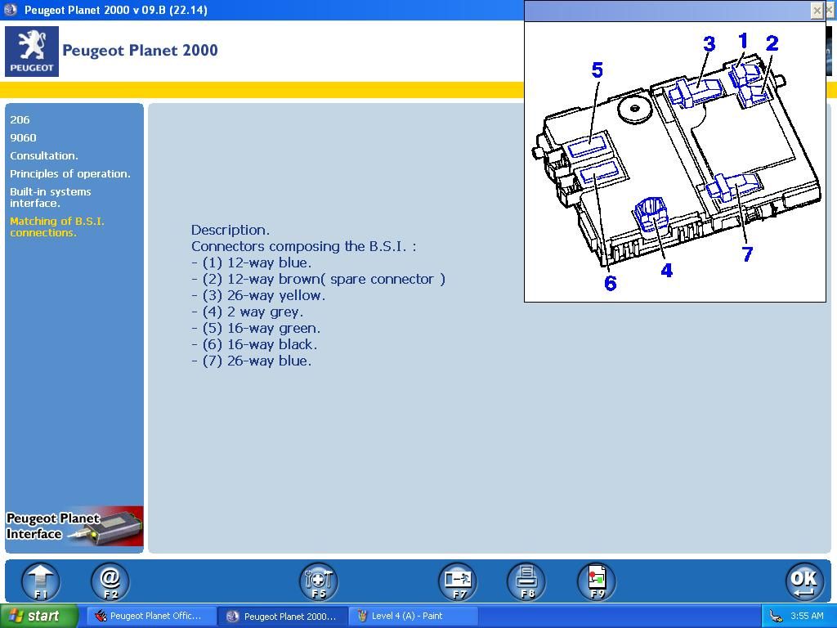Click the '(7) 26-way blue.' line
The width and height of the screenshot is (837, 628).
252,361
